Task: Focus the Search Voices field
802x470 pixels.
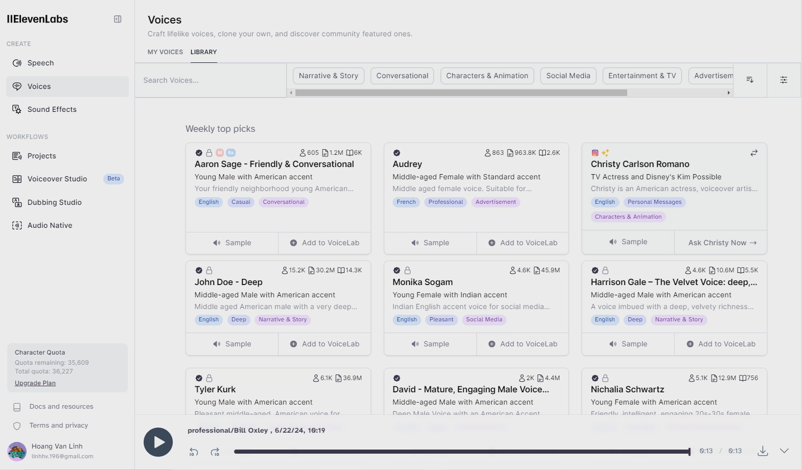Action: coord(211,80)
